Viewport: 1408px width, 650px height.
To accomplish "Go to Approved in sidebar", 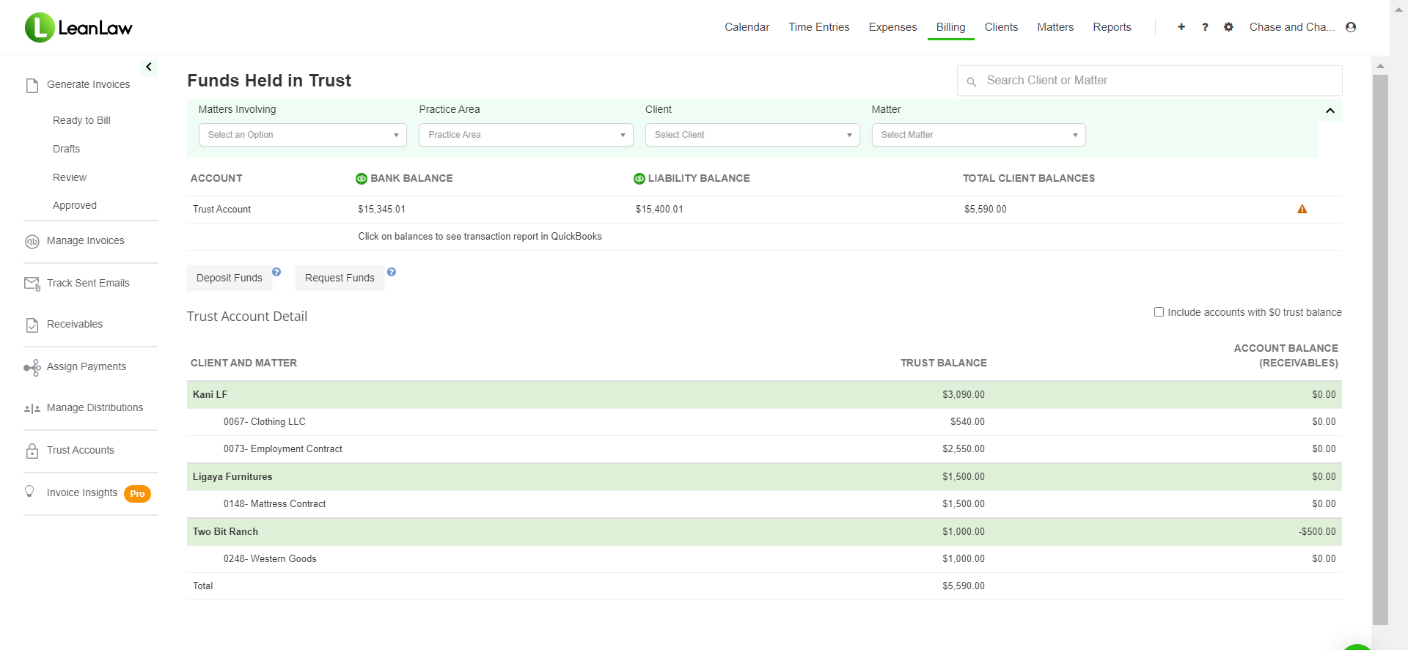I will point(75,205).
